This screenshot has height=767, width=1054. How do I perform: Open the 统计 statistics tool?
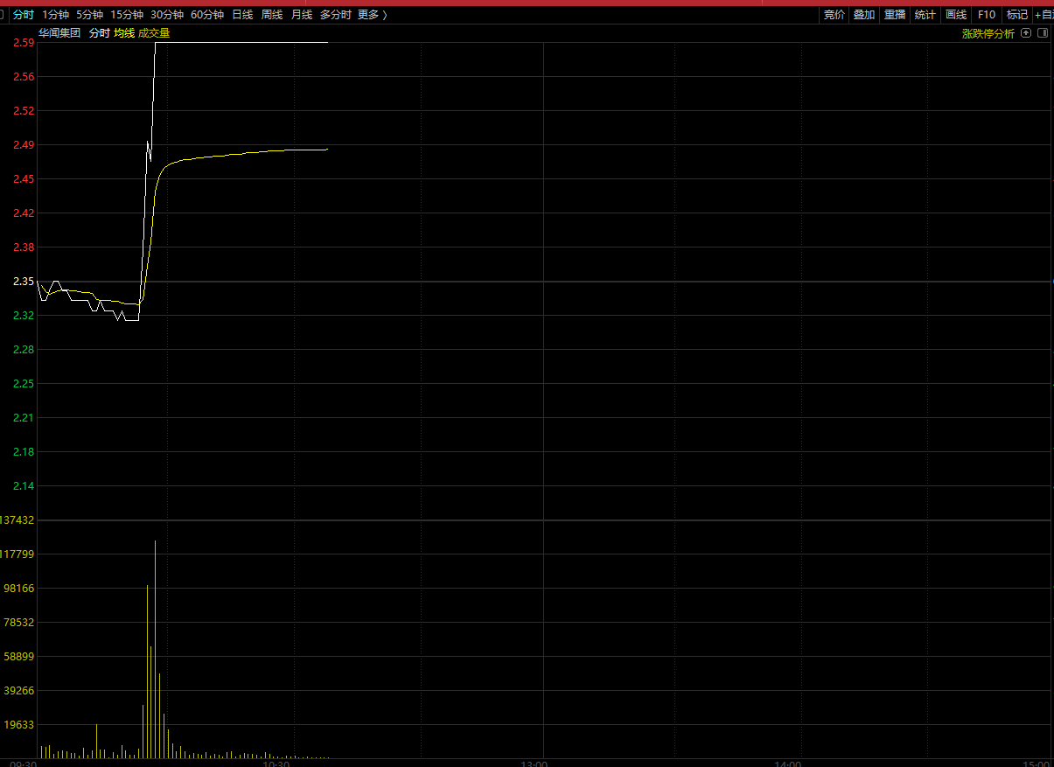(x=925, y=15)
